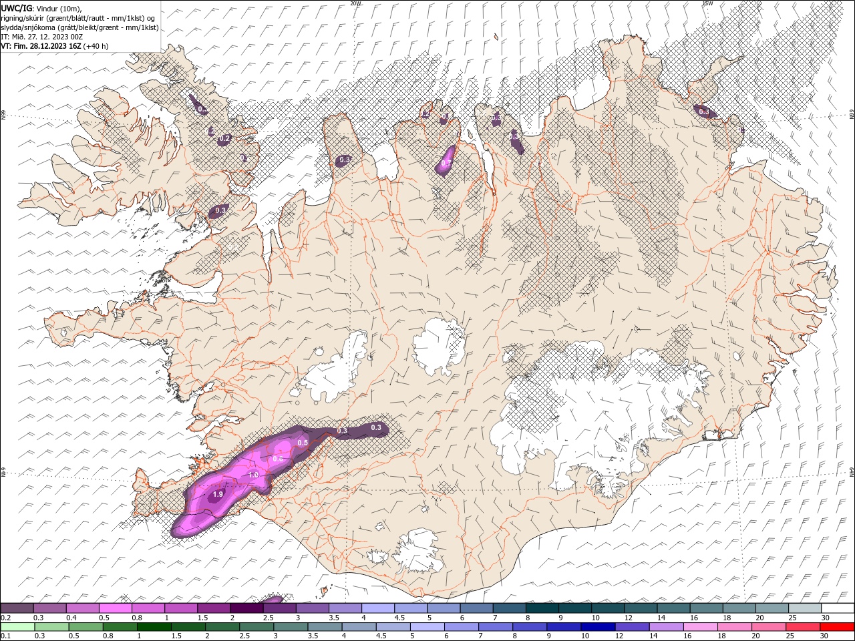Click the '0.2' value on the Westfjords map area
Screen dimensions: 855x641
coord(225,138)
